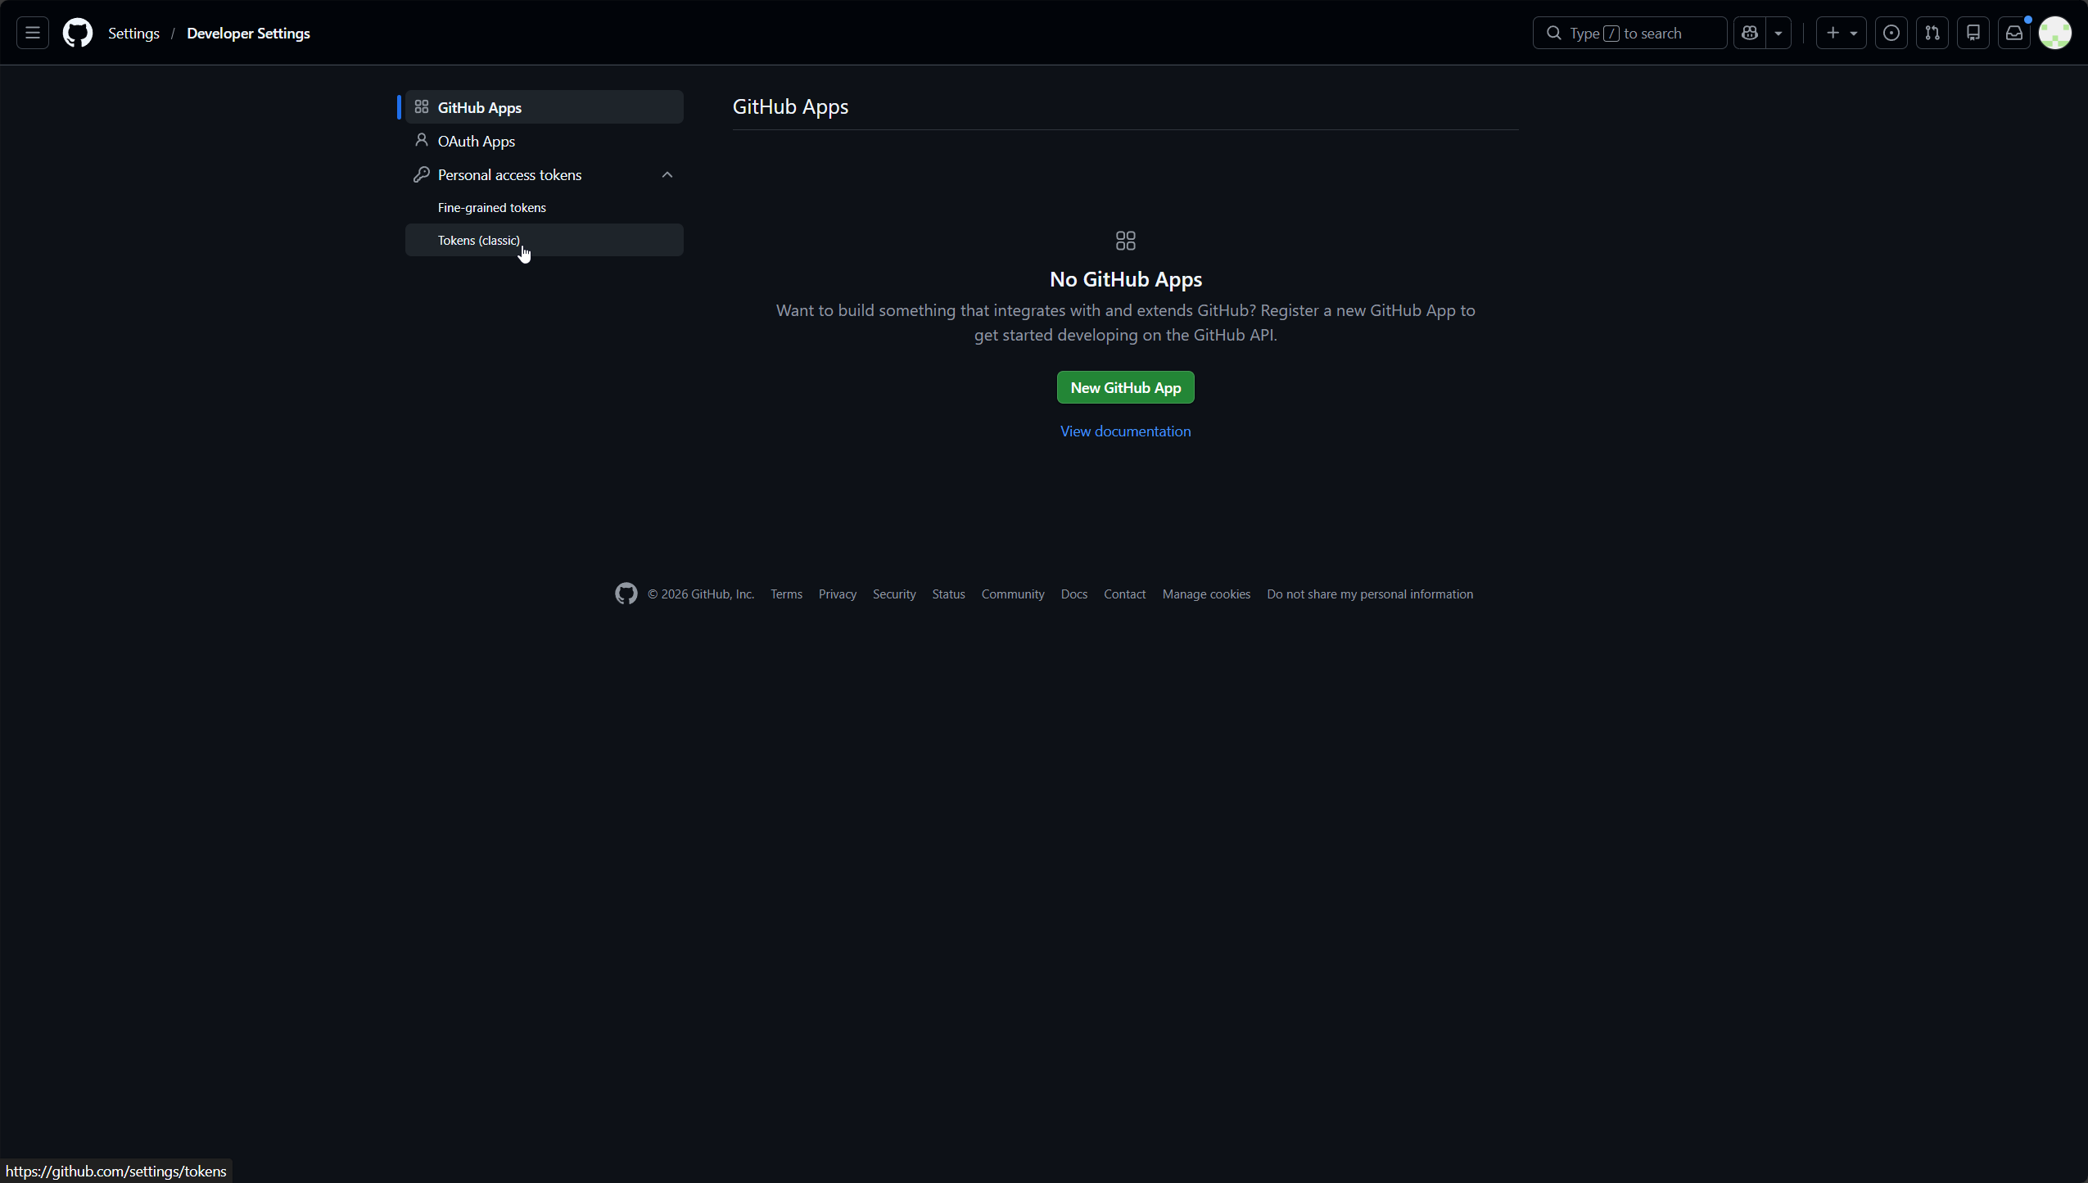Click the Settings breadcrumb link
This screenshot has width=2088, height=1183.
[x=133, y=33]
